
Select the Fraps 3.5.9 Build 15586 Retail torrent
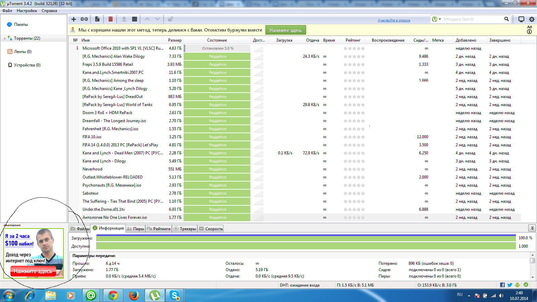[107, 64]
